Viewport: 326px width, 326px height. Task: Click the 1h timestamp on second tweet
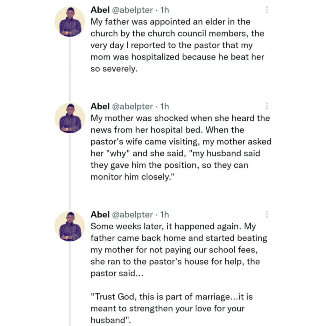pyautogui.click(x=165, y=106)
